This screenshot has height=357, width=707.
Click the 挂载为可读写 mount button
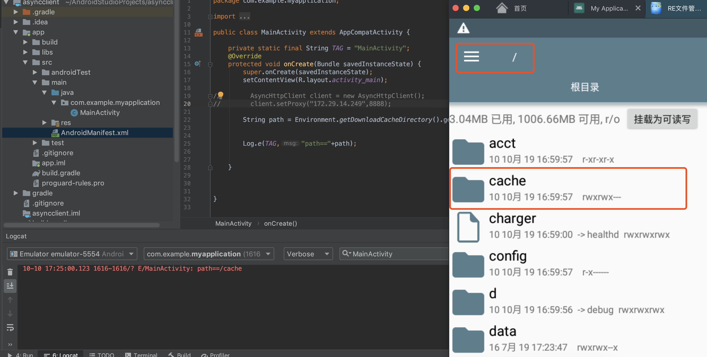(x=662, y=119)
